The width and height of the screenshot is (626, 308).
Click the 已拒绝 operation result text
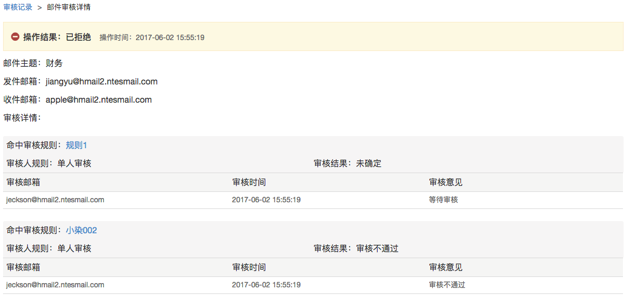tap(78, 37)
